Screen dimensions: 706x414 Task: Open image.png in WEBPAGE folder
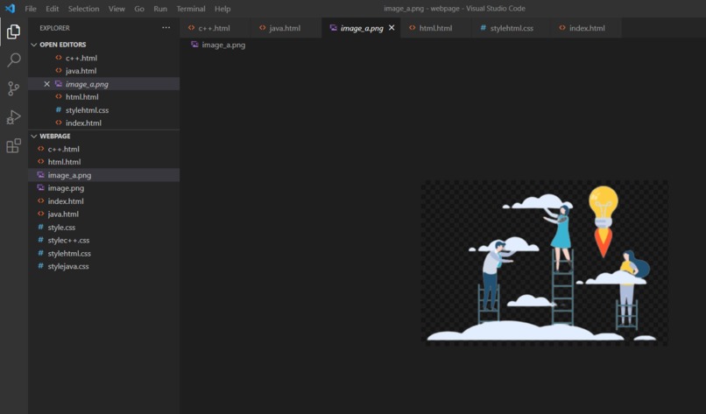click(x=104, y=188)
